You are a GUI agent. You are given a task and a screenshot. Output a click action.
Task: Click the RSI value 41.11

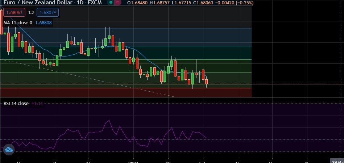tap(37, 103)
